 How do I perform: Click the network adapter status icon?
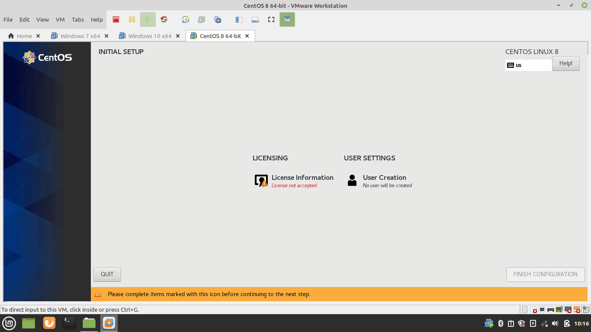(542, 310)
